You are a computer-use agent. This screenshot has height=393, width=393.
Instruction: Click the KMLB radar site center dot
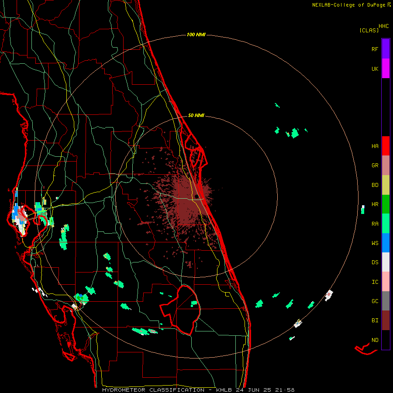pos(196,196)
